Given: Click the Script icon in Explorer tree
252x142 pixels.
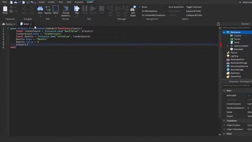Looking at the screenshot, I should 232,42.
